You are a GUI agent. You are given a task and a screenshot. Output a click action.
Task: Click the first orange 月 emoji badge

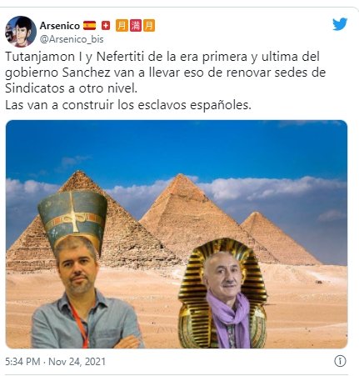coord(122,26)
